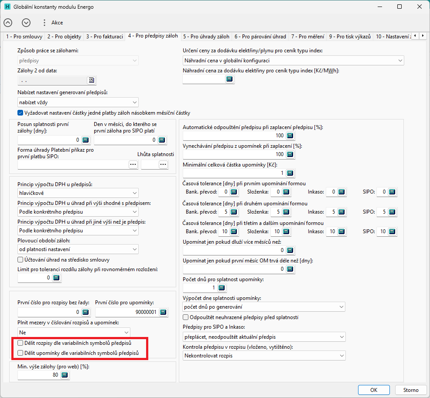Switch to tab 5 - Pro úhrady záloh
The height and width of the screenshot is (398, 430).
(206, 37)
